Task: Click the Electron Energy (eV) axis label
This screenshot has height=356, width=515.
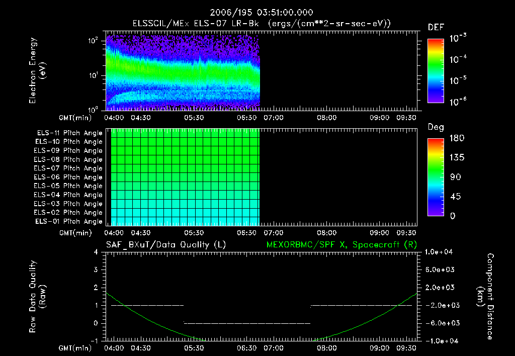Action: point(37,70)
